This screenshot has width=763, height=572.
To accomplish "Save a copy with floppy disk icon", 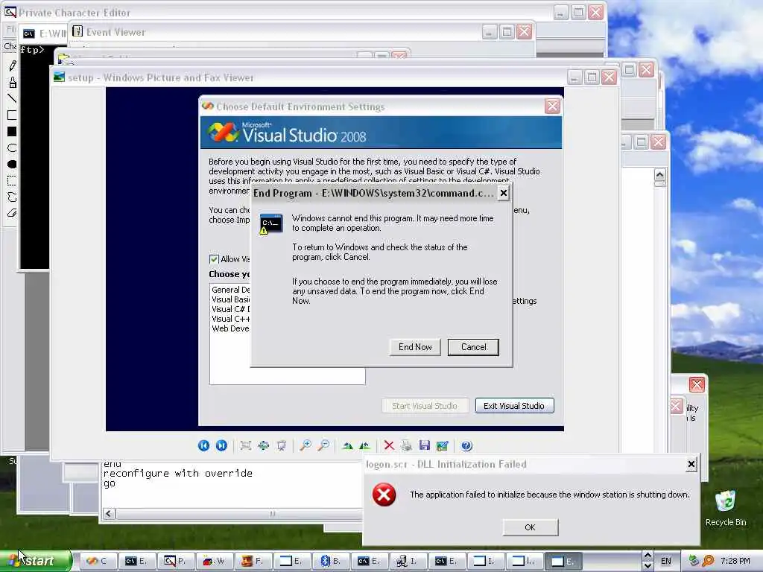I will pos(424,445).
